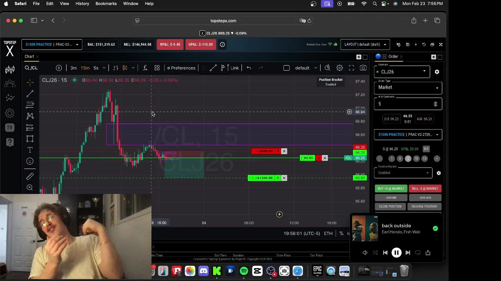
Task: Expand the chart style chevron
Action: pos(133,68)
